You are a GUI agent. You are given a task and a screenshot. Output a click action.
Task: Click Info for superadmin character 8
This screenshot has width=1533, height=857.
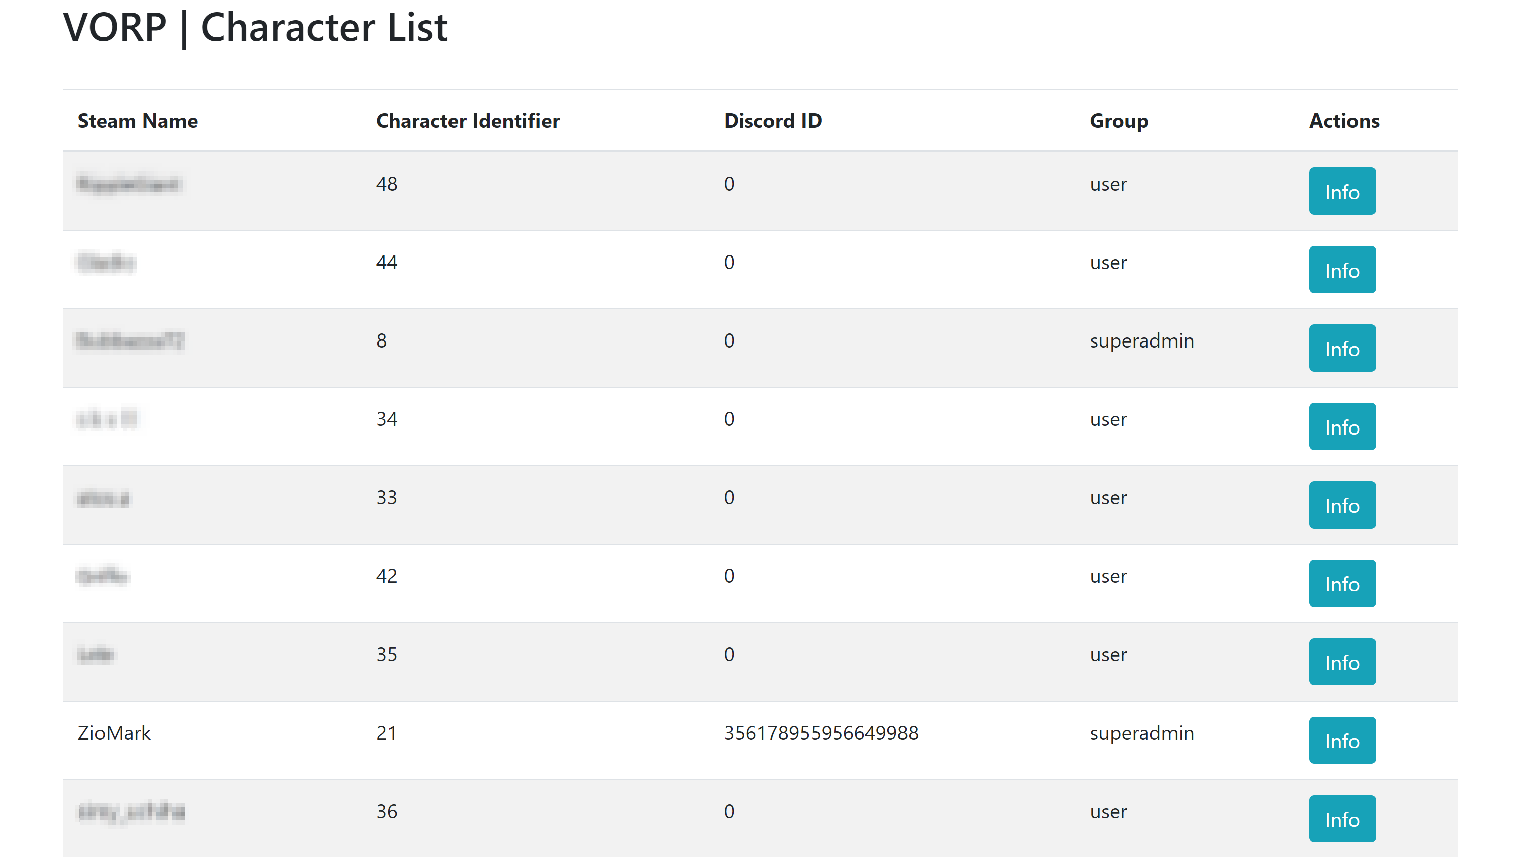(x=1341, y=348)
